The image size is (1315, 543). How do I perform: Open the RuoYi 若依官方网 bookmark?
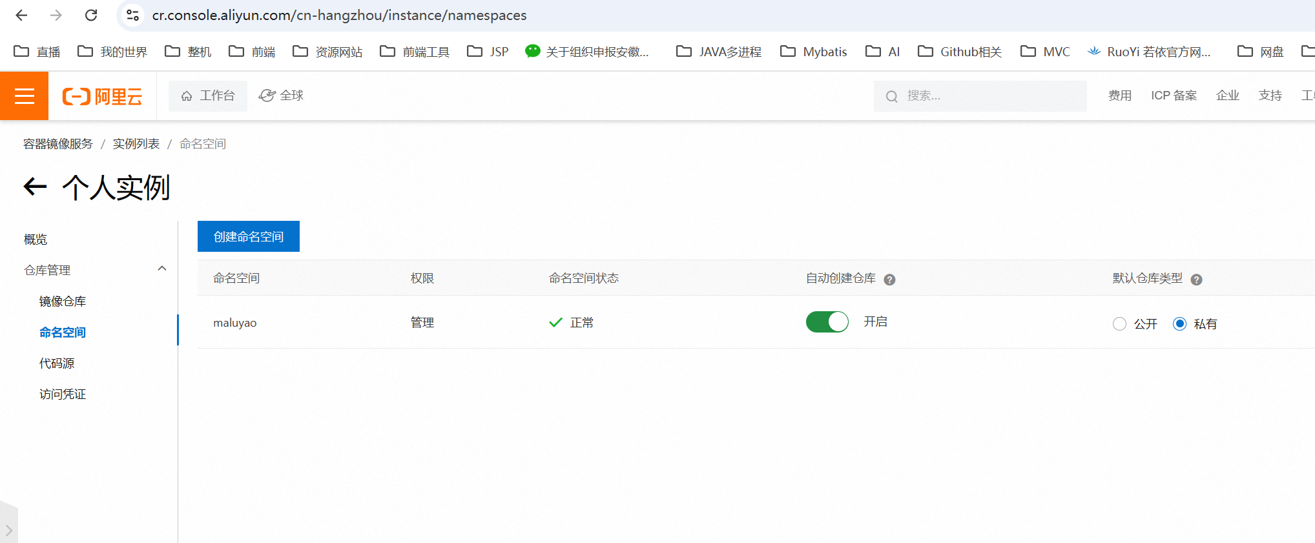[1149, 52]
